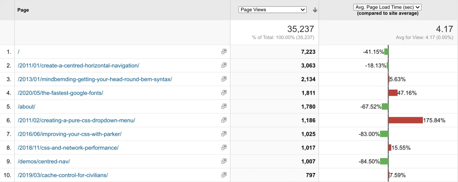Select the /about/ page link
The width and height of the screenshot is (458, 182).
[26, 107]
